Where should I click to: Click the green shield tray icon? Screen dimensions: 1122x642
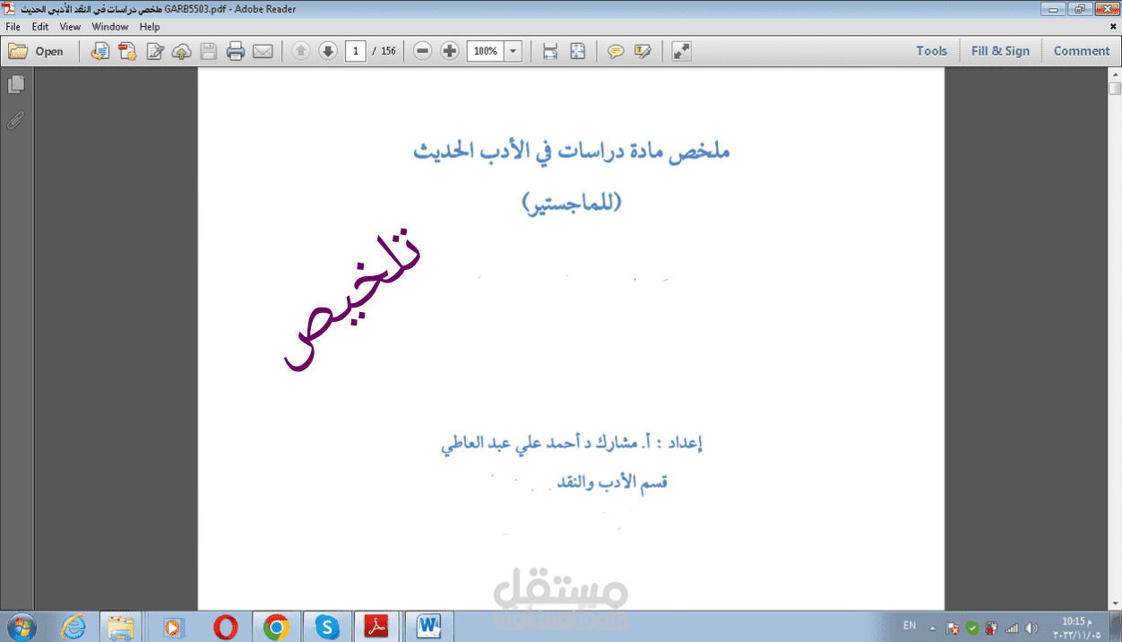click(972, 629)
